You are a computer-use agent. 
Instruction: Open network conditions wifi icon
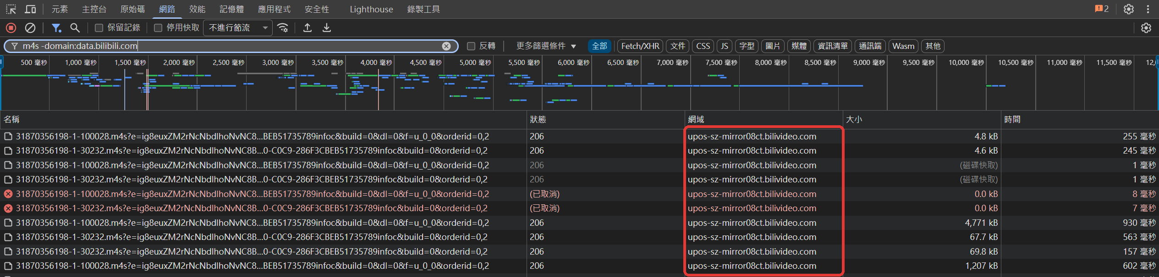(x=283, y=28)
